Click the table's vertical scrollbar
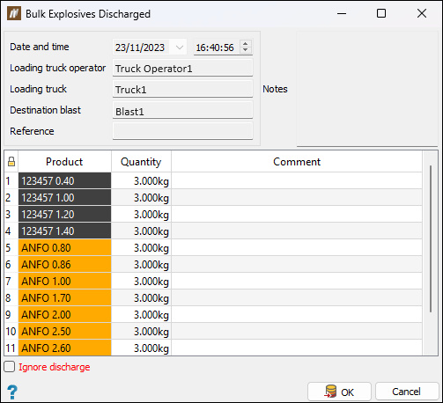Viewport: 443px width, 403px height. [431, 239]
